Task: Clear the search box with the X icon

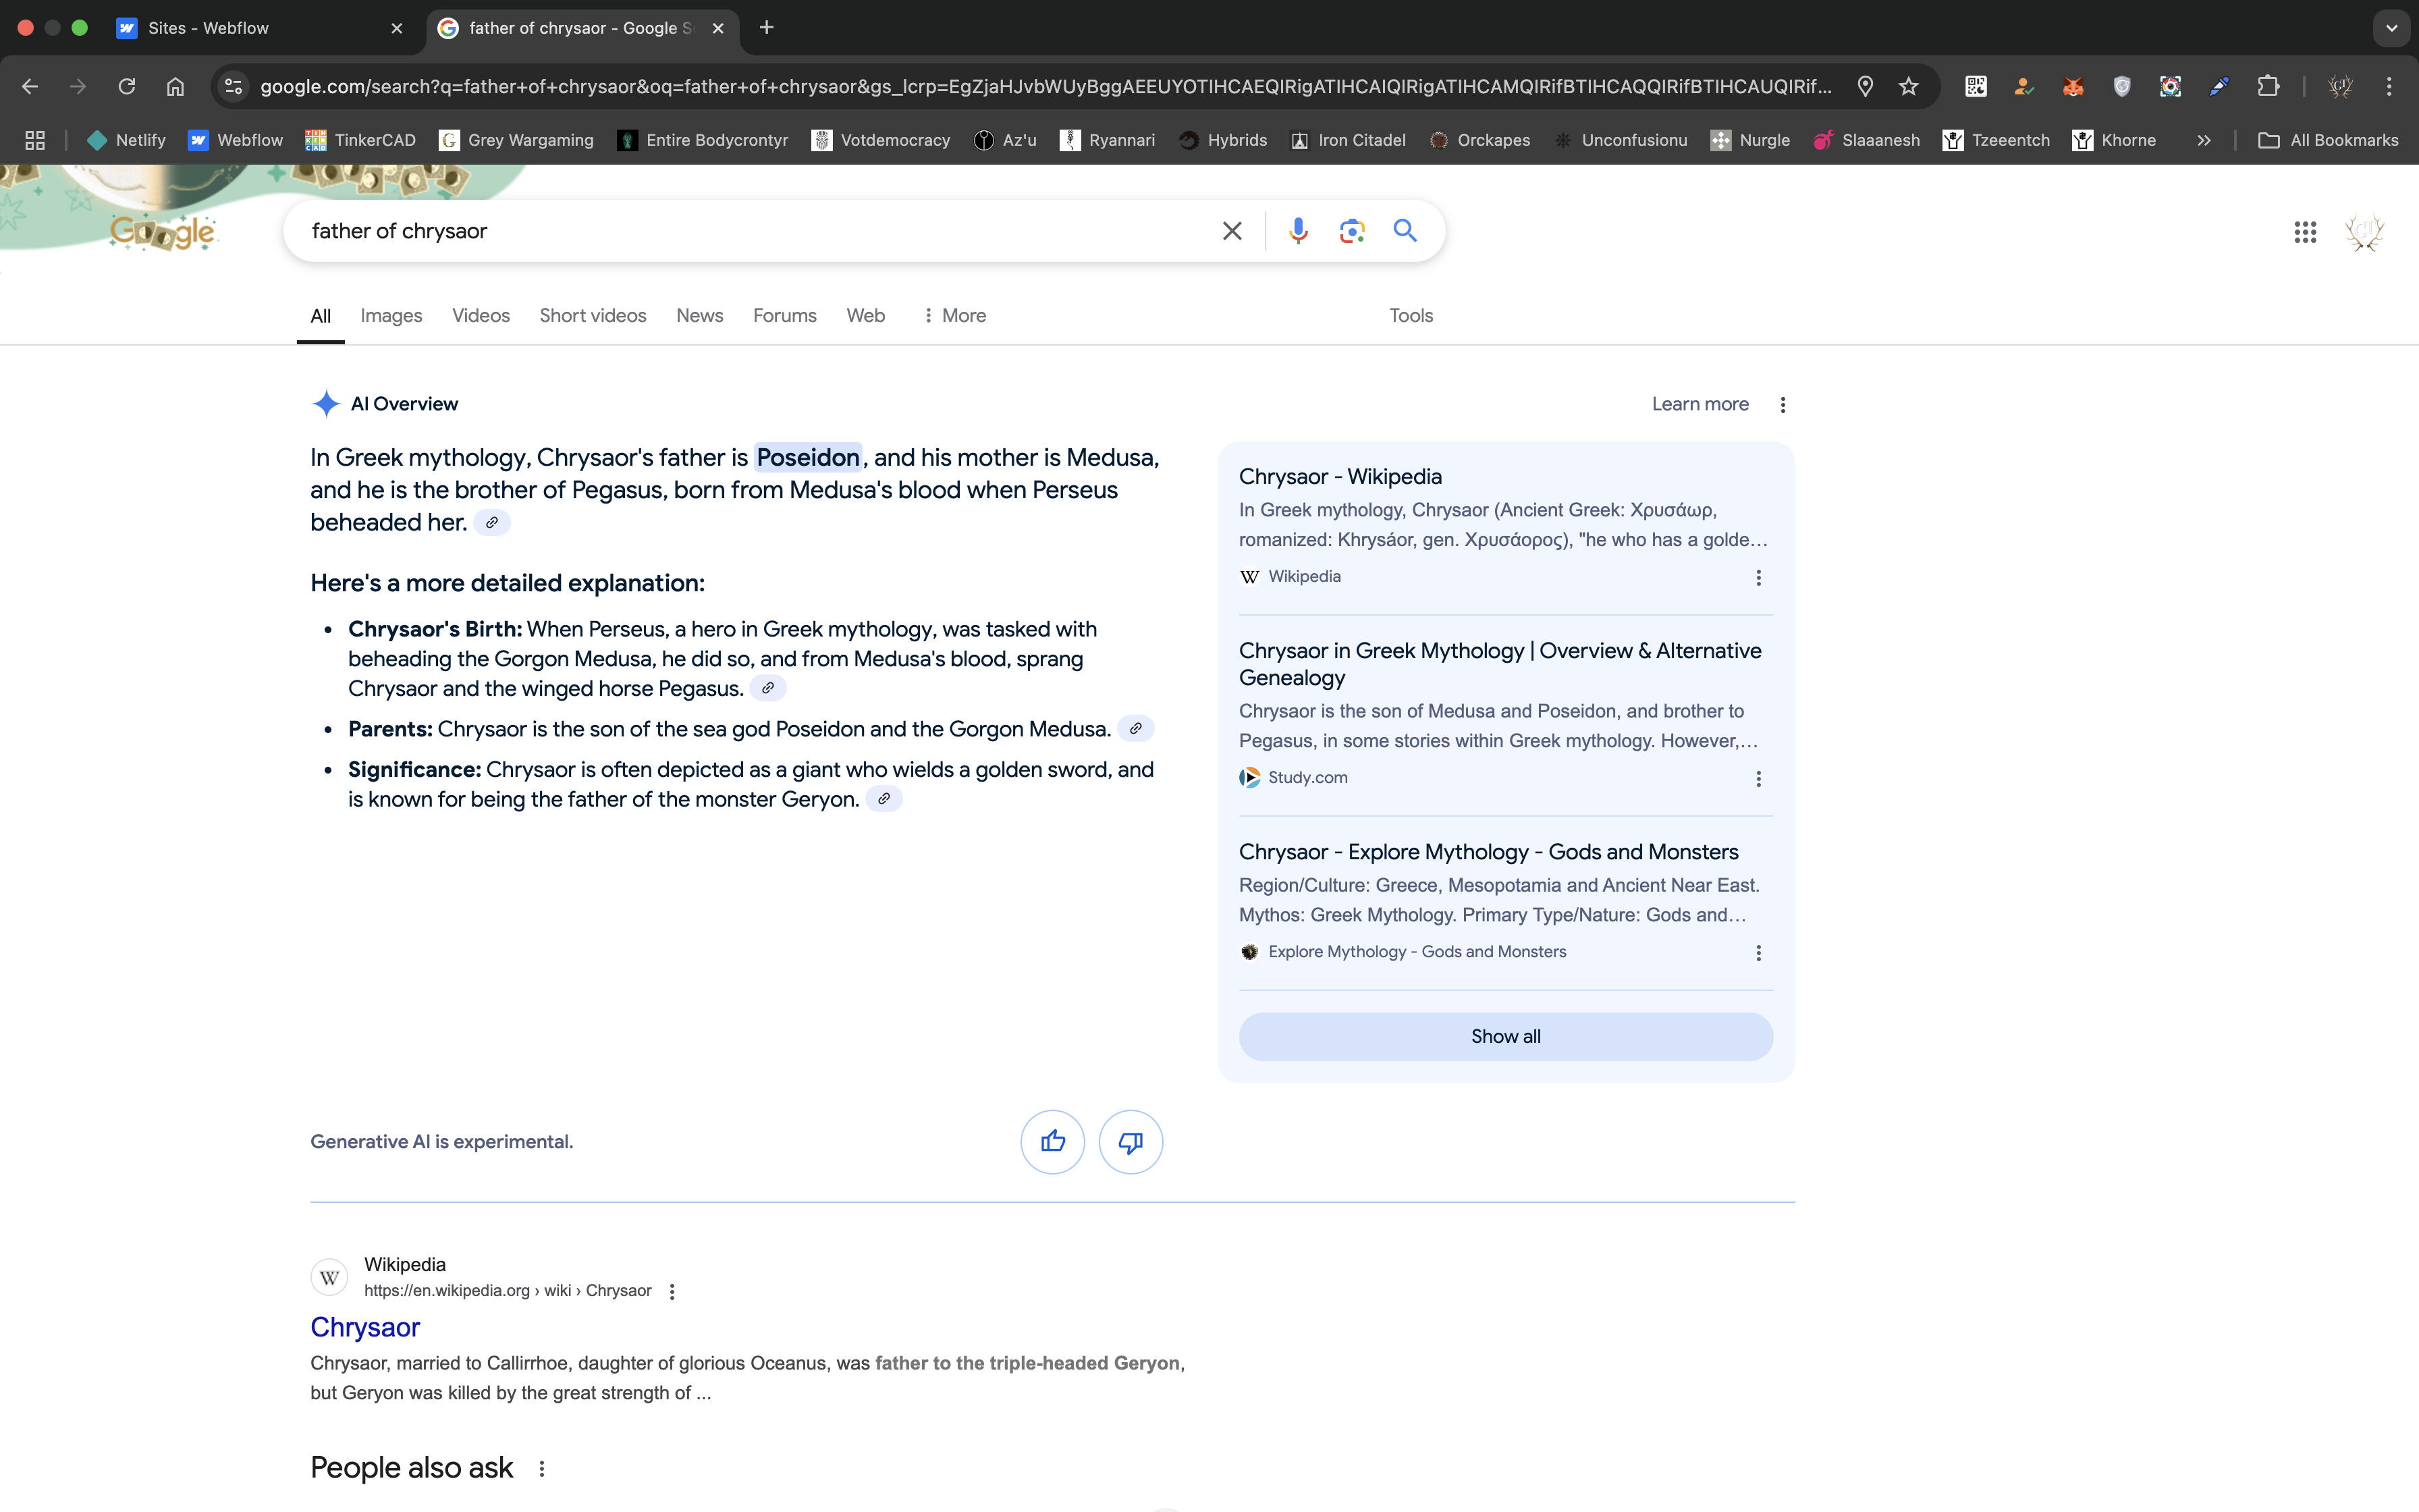Action: coord(1232,231)
